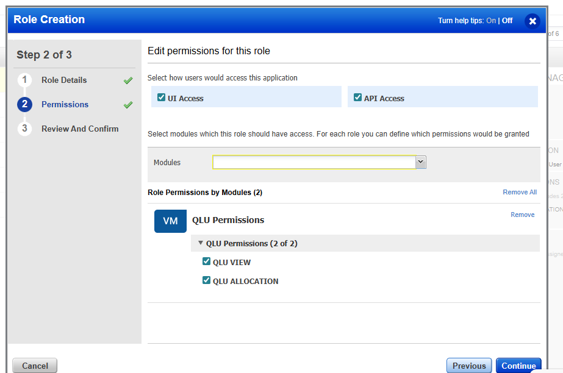563x373 pixels.
Task: Uncheck the QLU VIEW permission
Action: click(206, 261)
